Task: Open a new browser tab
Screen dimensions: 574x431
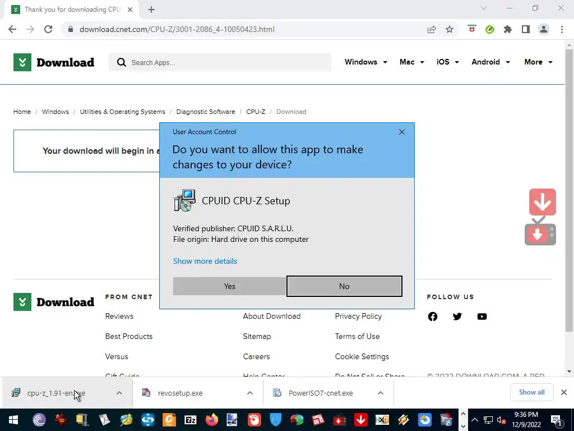Action: click(151, 10)
